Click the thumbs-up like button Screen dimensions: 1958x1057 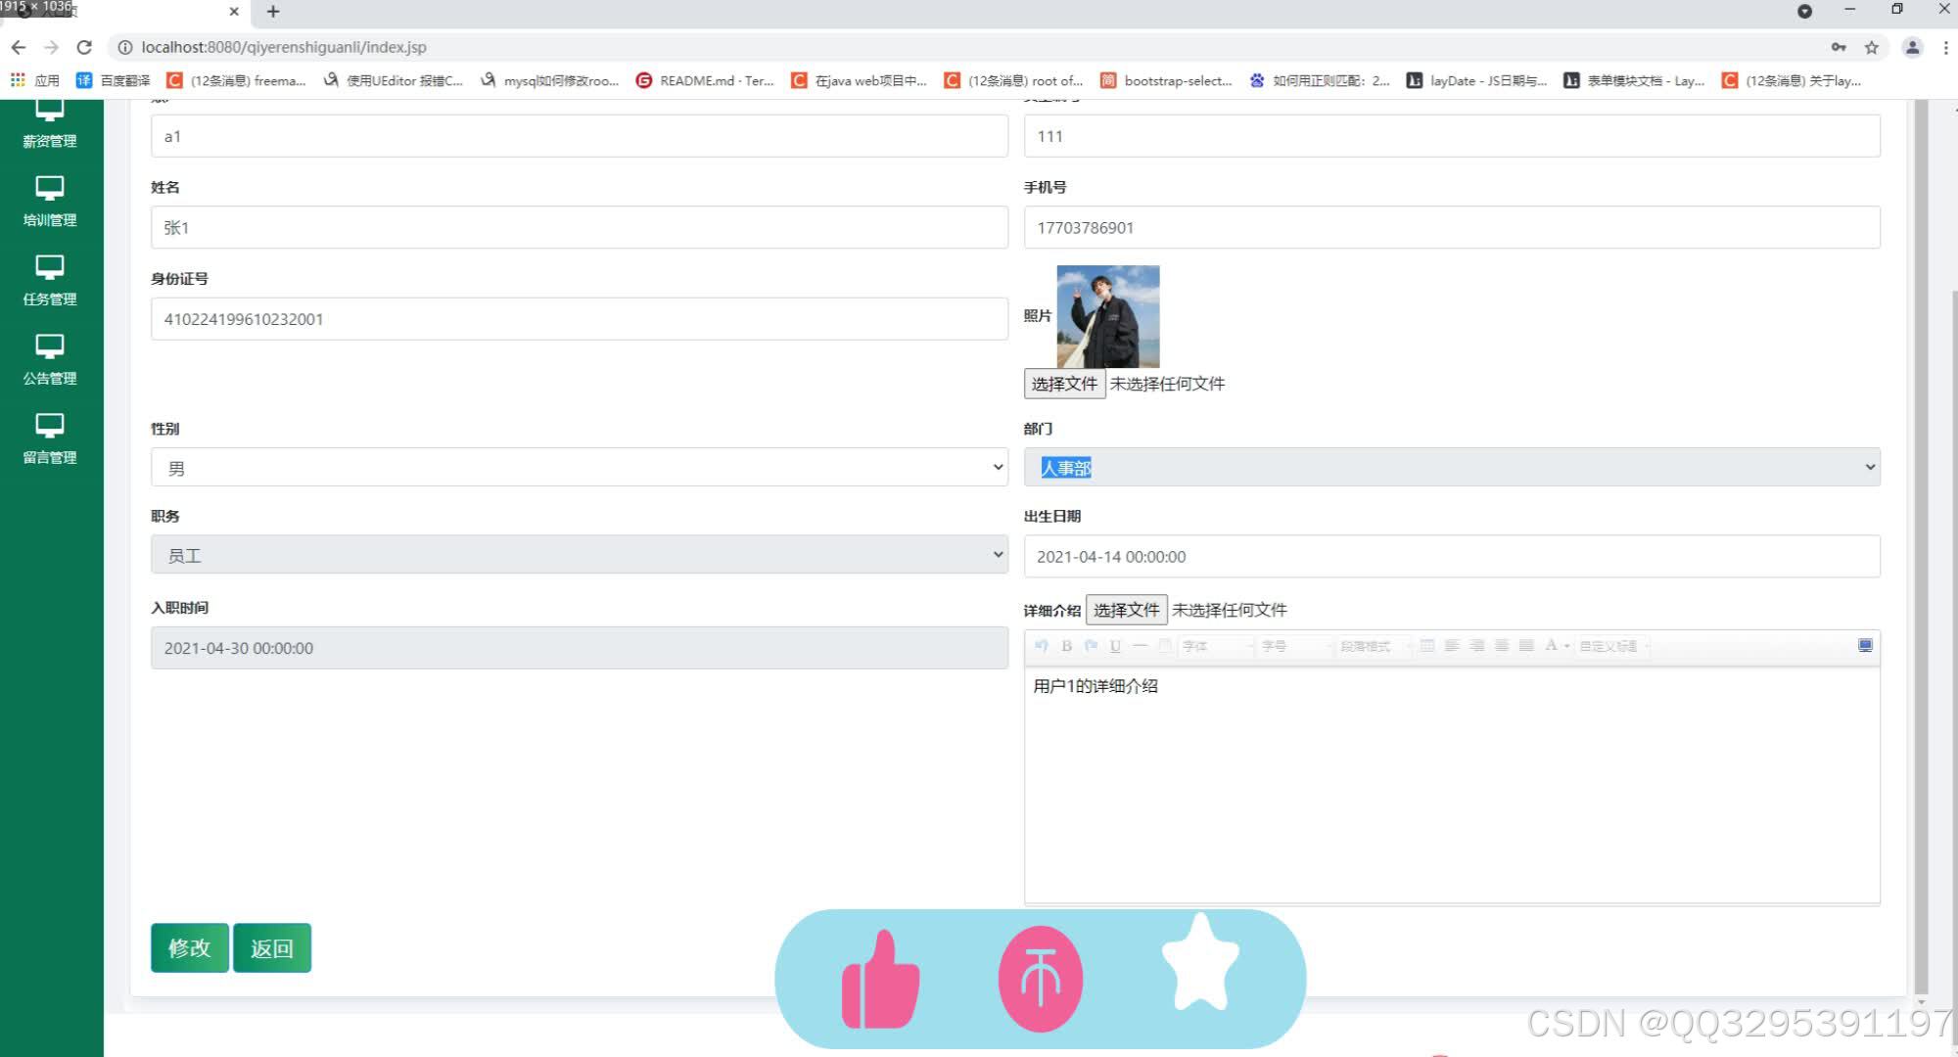(880, 980)
